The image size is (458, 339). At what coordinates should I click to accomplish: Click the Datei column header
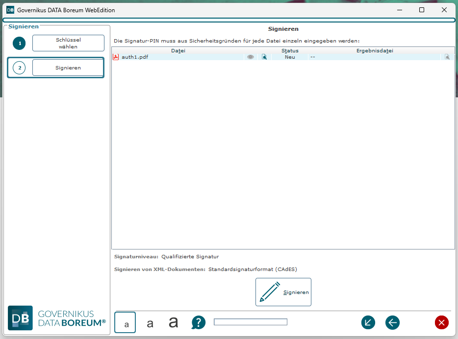tap(178, 51)
